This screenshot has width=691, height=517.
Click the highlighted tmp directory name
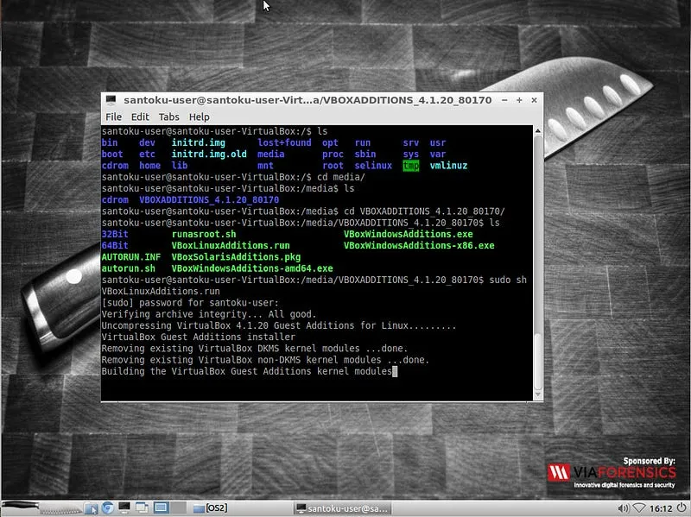coord(411,166)
